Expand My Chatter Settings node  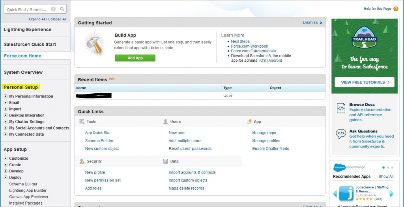[x=6, y=122]
